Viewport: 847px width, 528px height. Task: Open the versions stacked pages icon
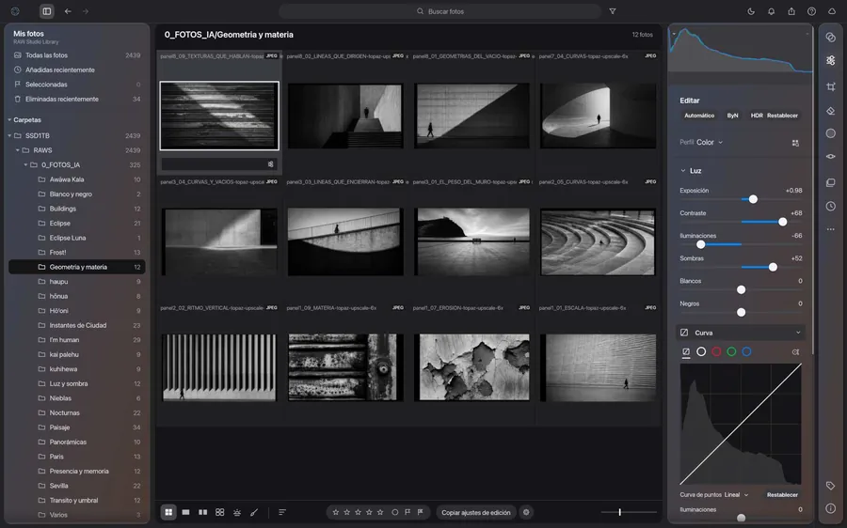coord(831,182)
